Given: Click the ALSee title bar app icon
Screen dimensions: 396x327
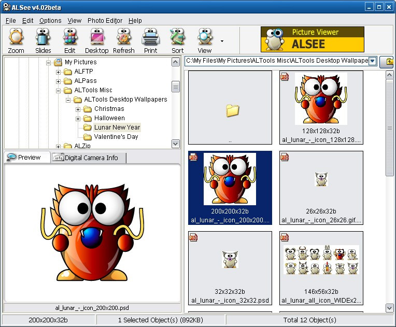Looking at the screenshot, I should point(7,7).
